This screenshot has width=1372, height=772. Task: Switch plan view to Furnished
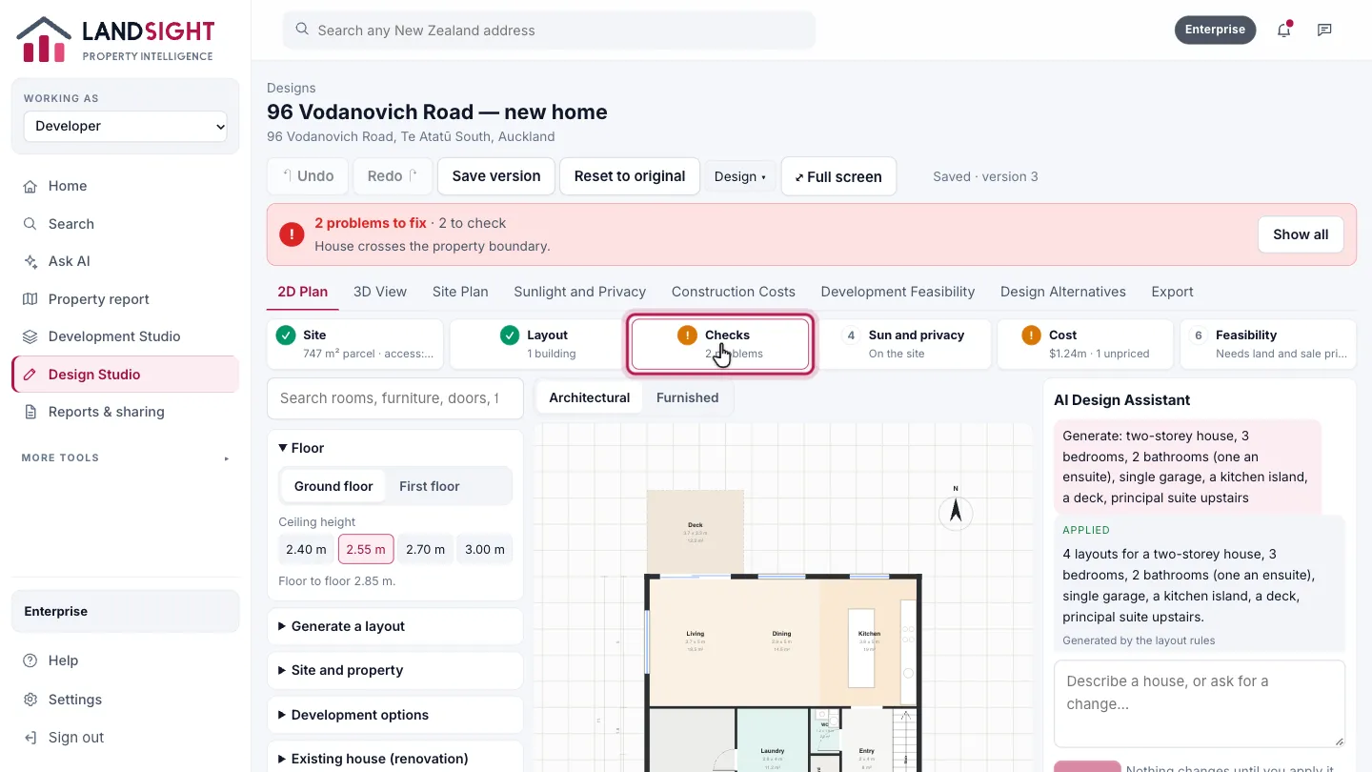pos(687,397)
